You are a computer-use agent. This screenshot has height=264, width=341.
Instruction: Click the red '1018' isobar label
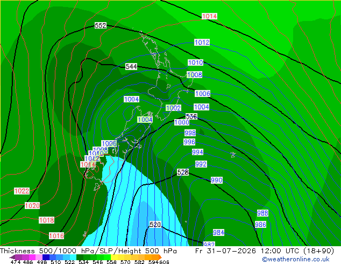point(47,220)
